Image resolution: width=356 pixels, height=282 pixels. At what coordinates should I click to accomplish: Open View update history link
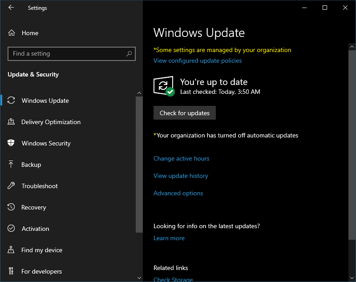point(181,176)
